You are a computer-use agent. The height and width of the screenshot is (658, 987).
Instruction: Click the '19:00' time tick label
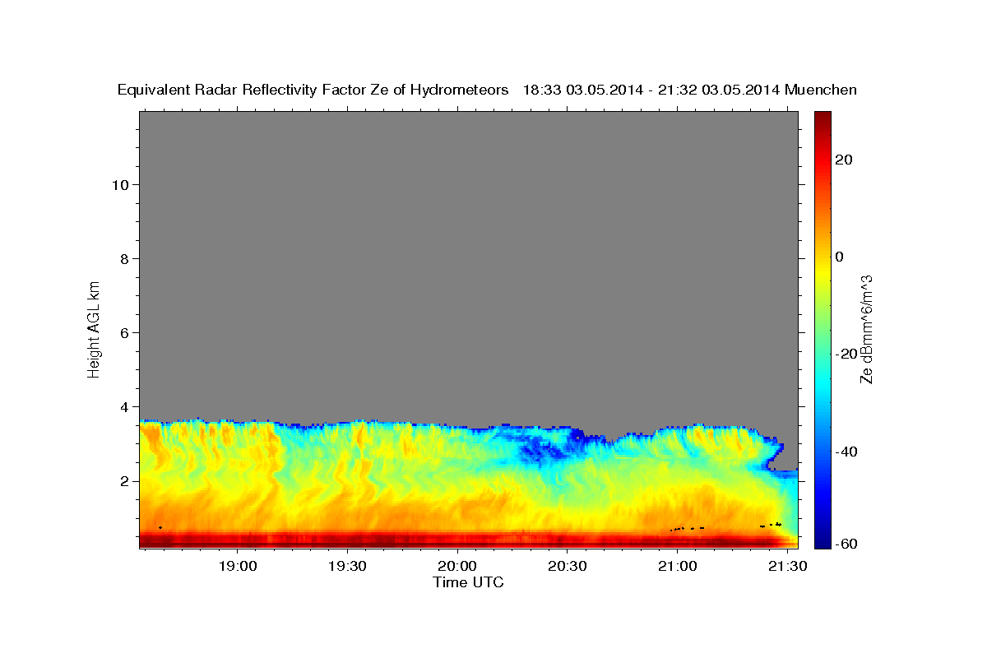(238, 567)
